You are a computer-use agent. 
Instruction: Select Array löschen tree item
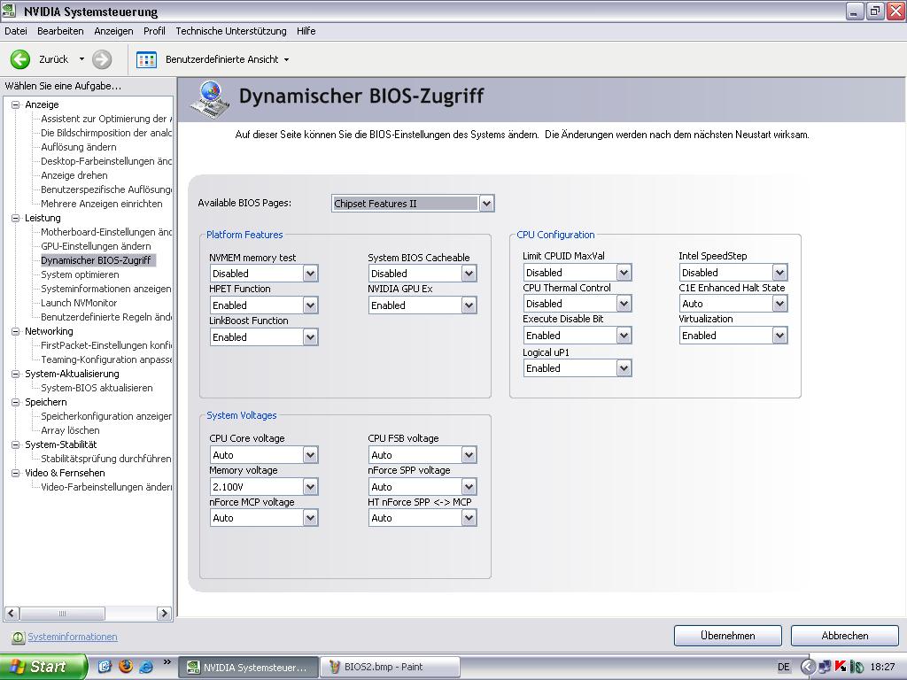[70, 431]
